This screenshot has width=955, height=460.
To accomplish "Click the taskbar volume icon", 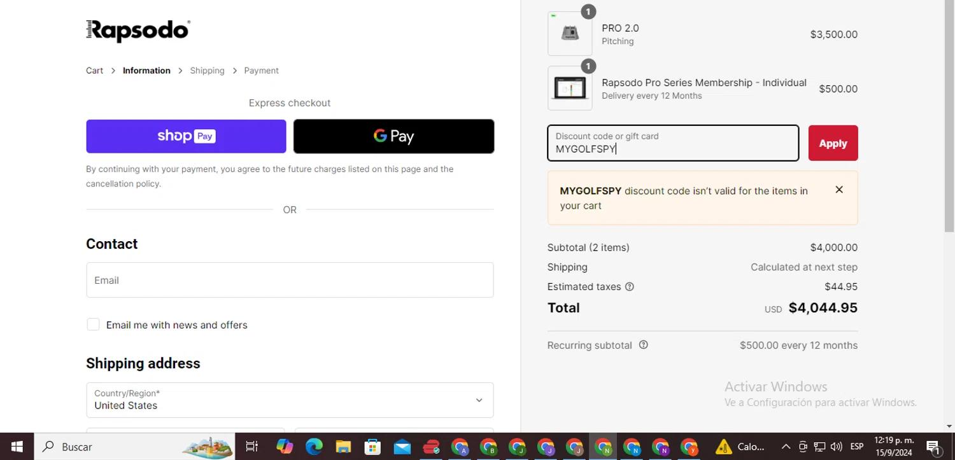I will [x=837, y=447].
